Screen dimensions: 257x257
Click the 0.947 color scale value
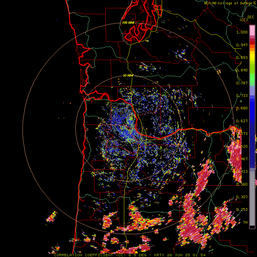(x=242, y=45)
